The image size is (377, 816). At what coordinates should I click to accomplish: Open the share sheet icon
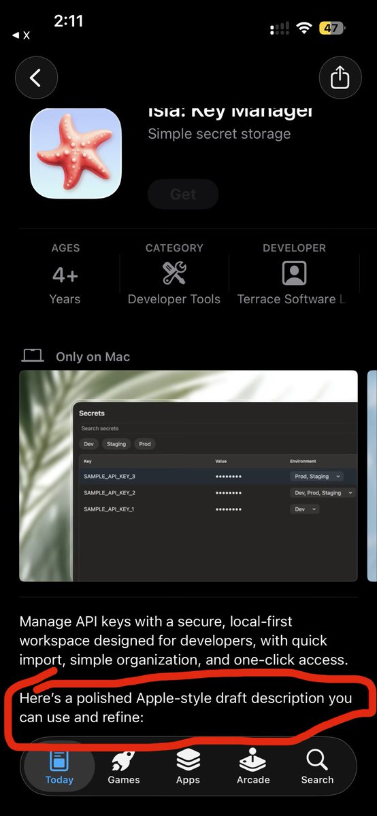pyautogui.click(x=340, y=78)
